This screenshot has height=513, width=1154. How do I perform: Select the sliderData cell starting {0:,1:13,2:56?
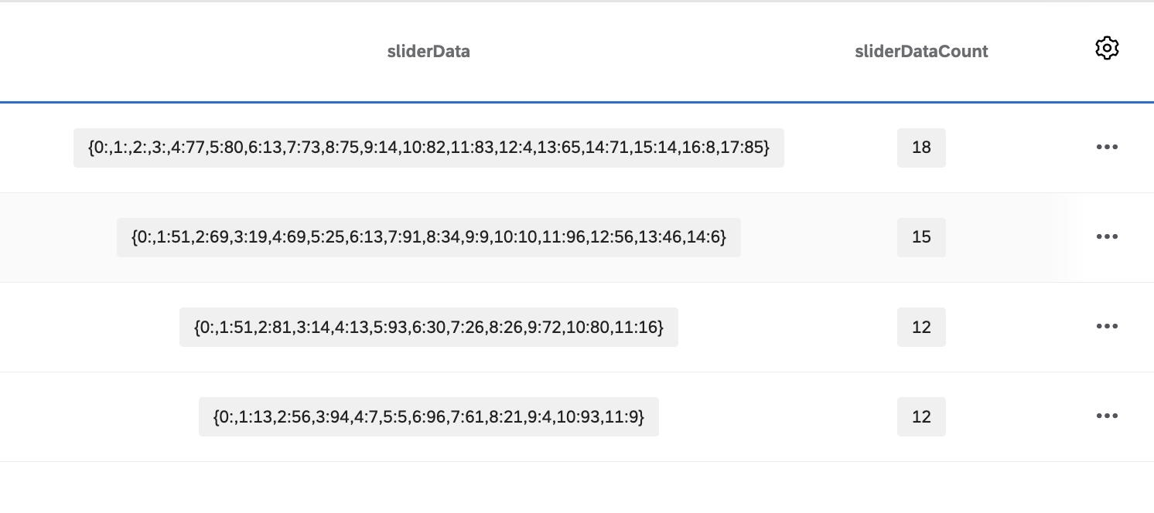tap(428, 416)
